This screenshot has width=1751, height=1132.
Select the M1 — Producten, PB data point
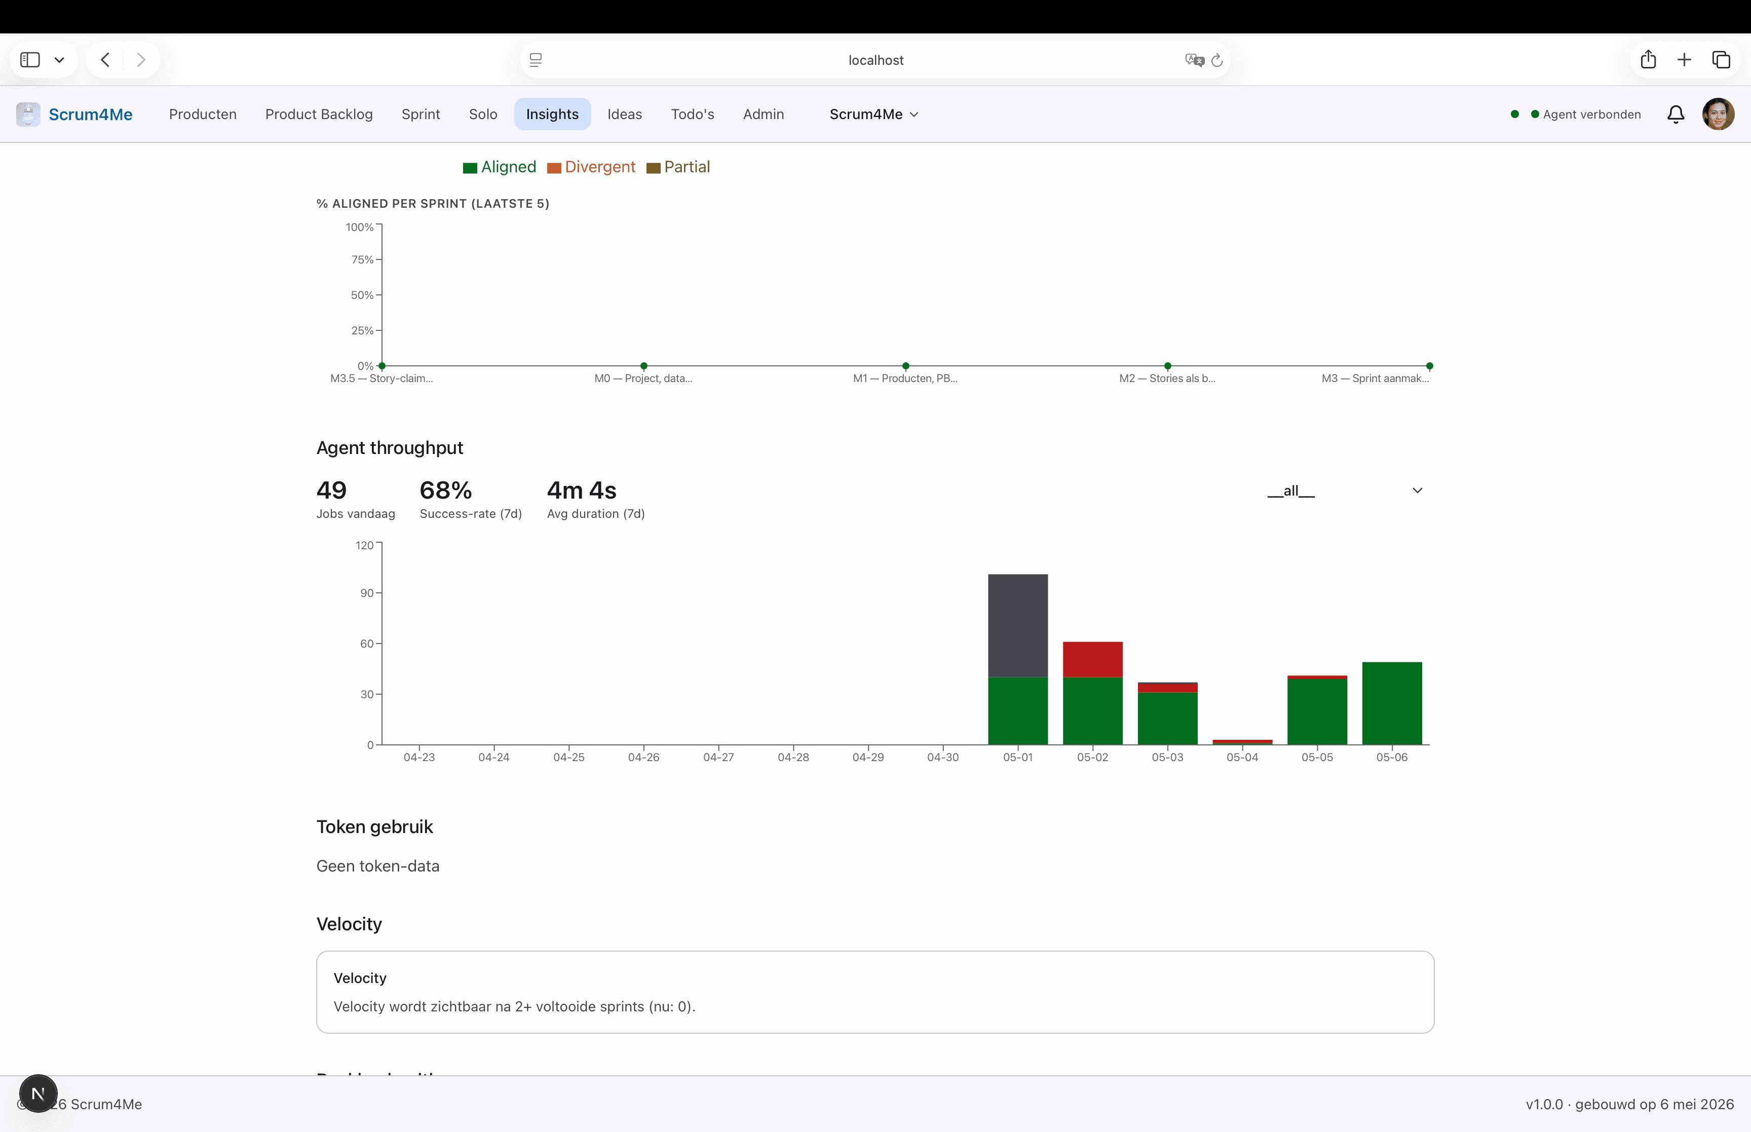point(906,365)
